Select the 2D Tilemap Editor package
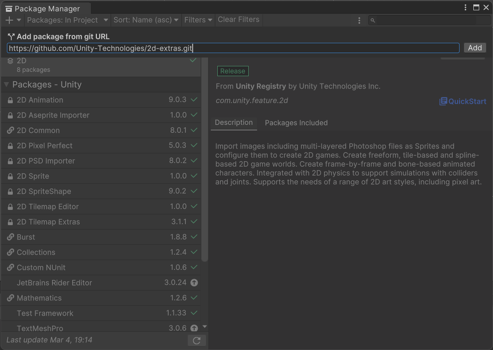 tap(101, 206)
